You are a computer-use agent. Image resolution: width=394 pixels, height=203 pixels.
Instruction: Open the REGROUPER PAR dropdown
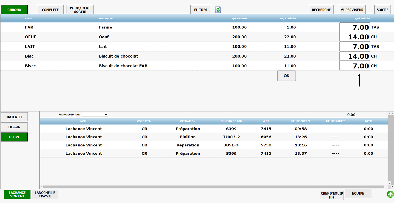(x=95, y=115)
